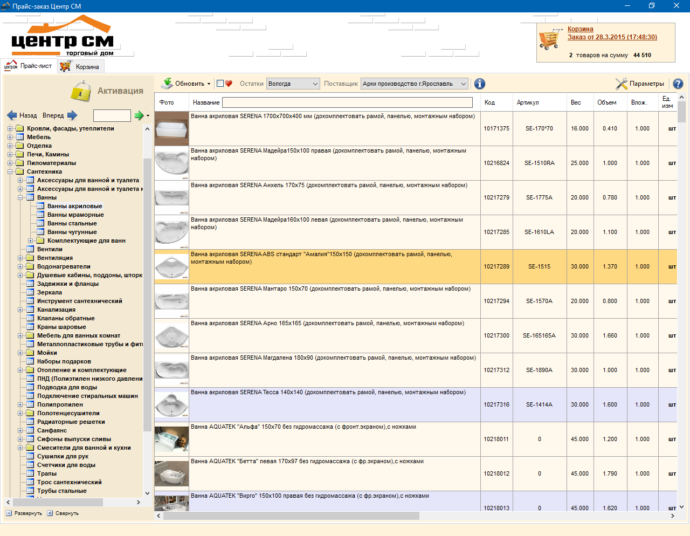
Task: Click the shopping cart icon in order box
Action: (x=549, y=40)
